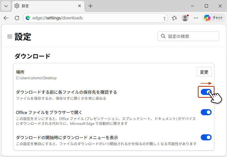
Task: Open the three-dot settings and more menu
Action: click(x=196, y=18)
